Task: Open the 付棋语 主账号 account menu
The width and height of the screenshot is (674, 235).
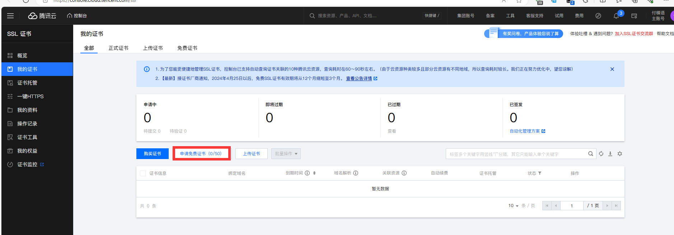Action: pyautogui.click(x=659, y=16)
